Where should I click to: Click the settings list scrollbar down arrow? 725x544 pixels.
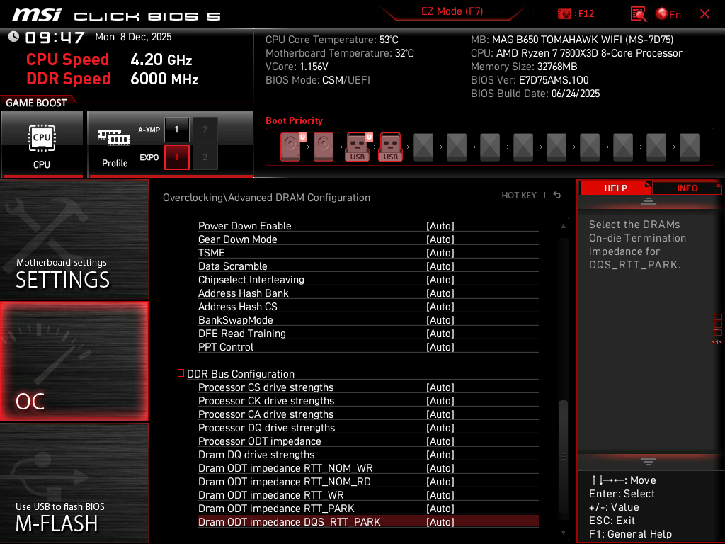coord(563,533)
